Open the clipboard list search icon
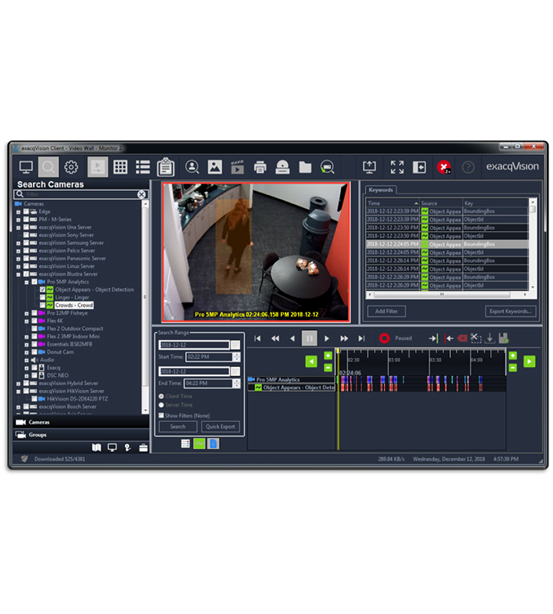 (x=166, y=167)
